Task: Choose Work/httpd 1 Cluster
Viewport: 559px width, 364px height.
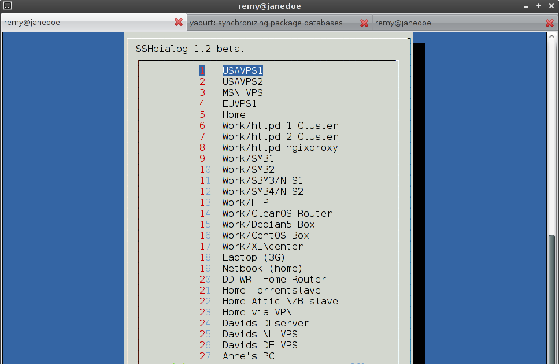Action: point(280,126)
